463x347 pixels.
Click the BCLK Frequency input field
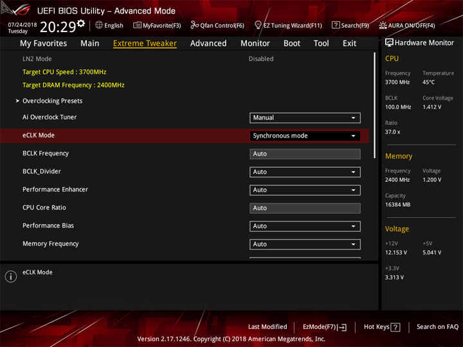tap(305, 154)
